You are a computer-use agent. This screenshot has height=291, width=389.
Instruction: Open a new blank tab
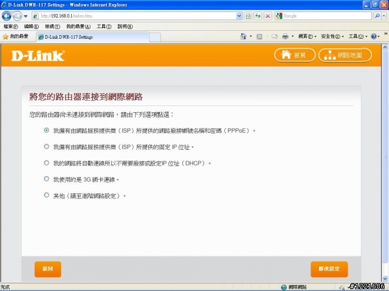tap(155, 38)
